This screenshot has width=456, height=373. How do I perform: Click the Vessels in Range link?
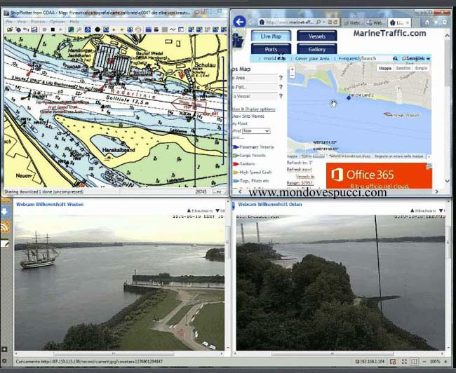[300, 179]
